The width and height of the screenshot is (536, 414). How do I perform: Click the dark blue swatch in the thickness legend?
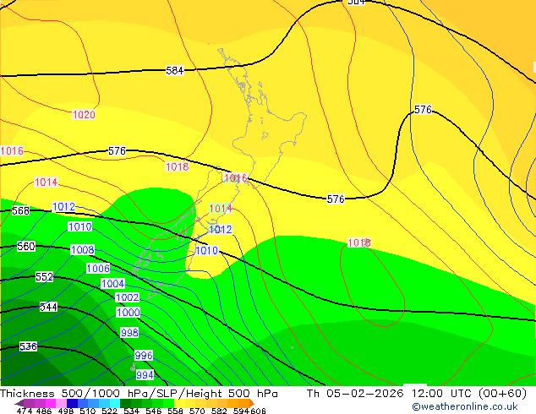[72, 403]
